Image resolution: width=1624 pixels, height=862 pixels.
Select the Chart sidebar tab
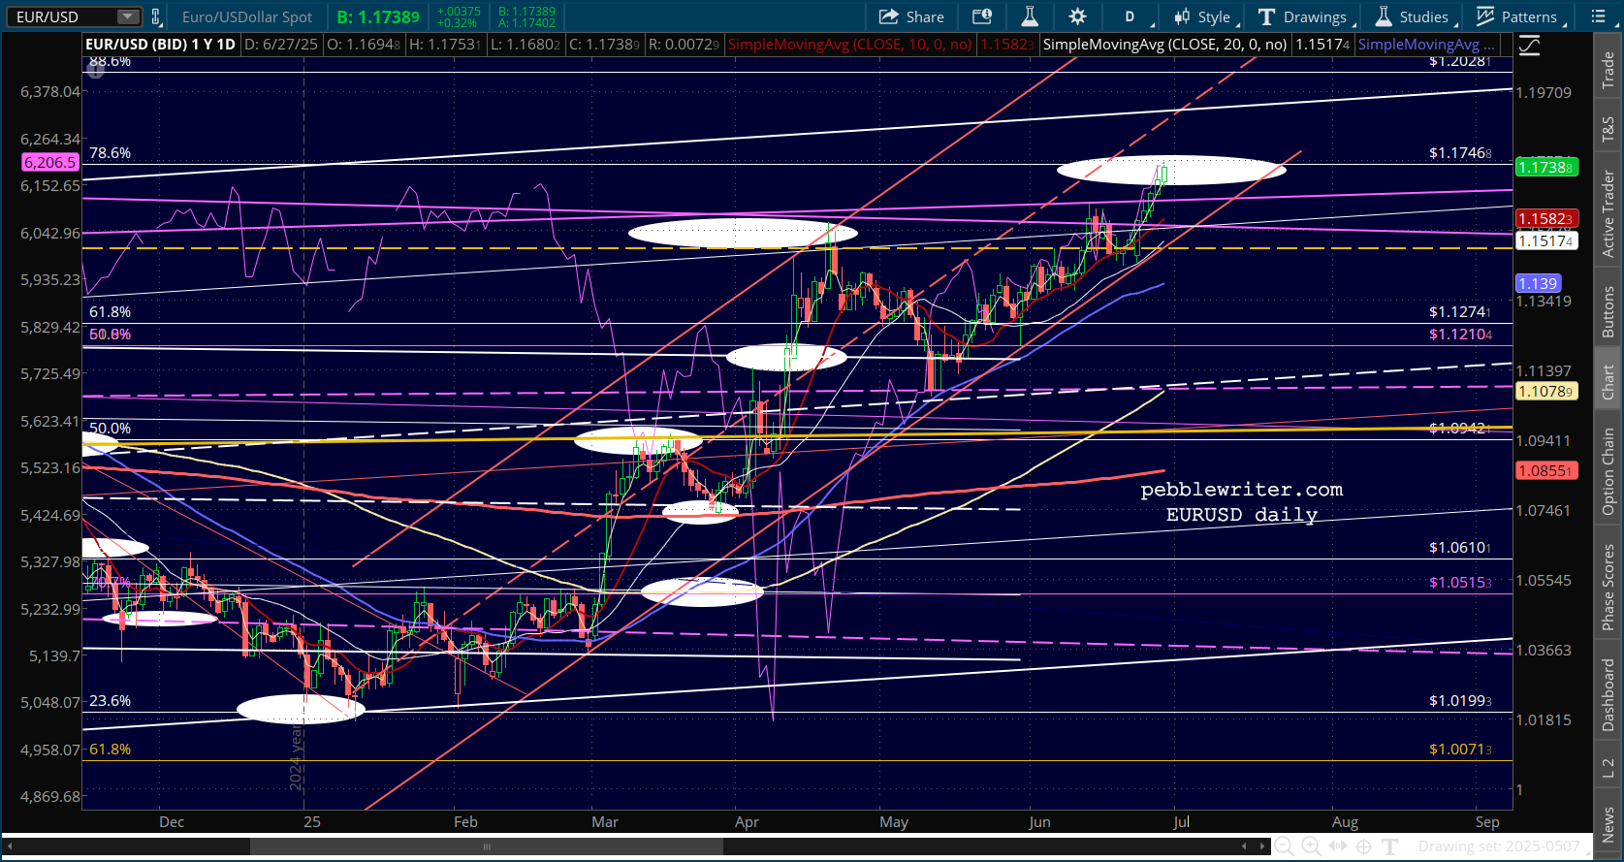tap(1608, 381)
